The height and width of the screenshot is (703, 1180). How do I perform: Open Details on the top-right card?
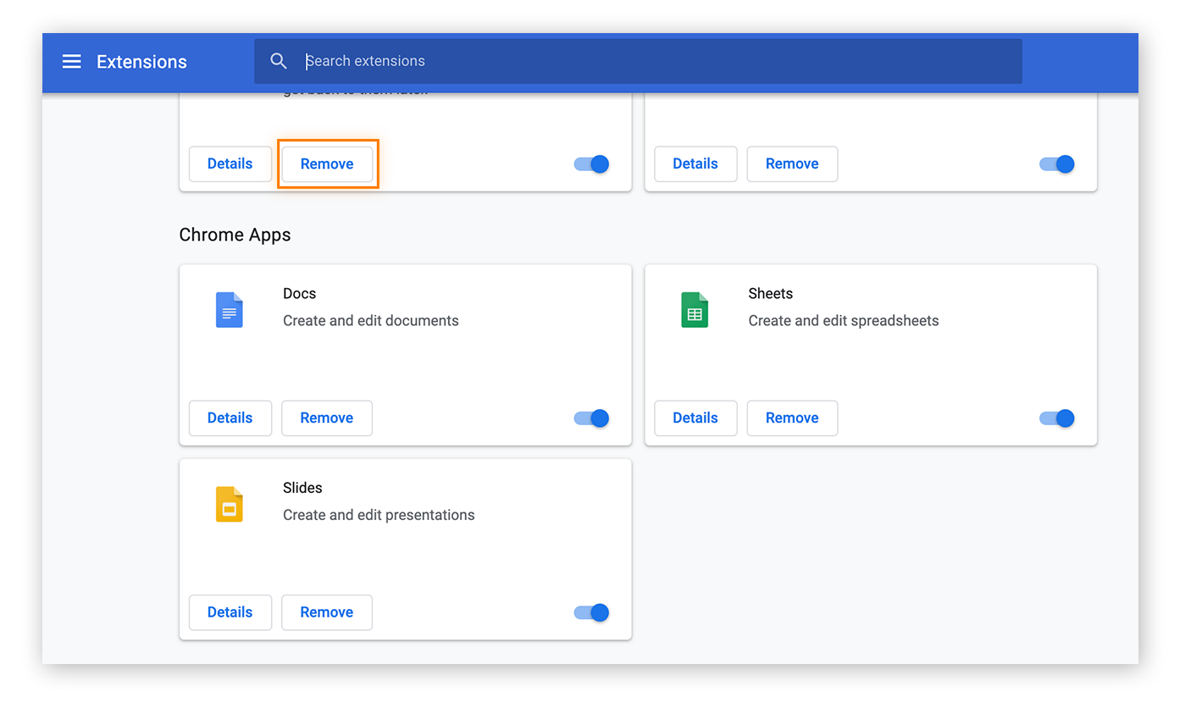[x=695, y=164]
